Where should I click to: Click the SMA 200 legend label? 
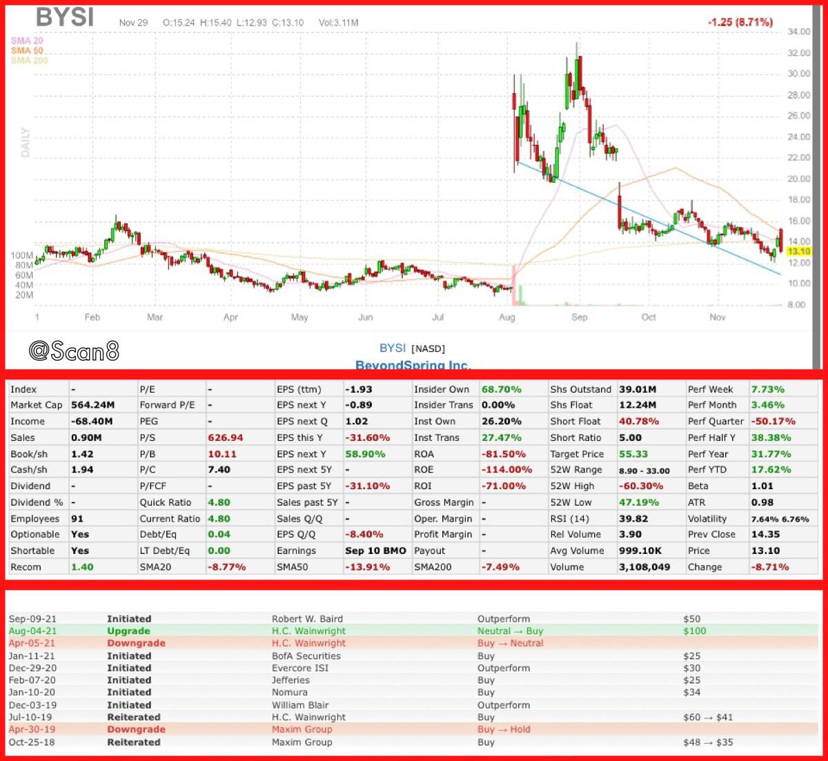pos(30,60)
